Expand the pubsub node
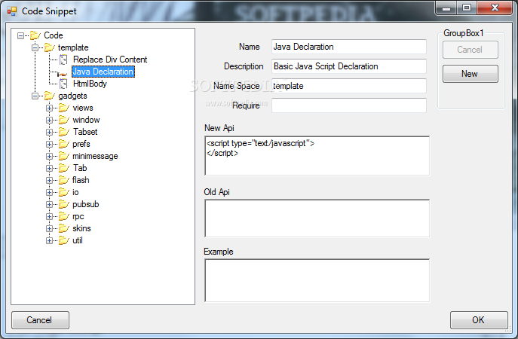 pos(49,205)
